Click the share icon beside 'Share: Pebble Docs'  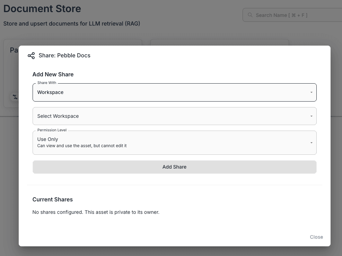point(31,55)
